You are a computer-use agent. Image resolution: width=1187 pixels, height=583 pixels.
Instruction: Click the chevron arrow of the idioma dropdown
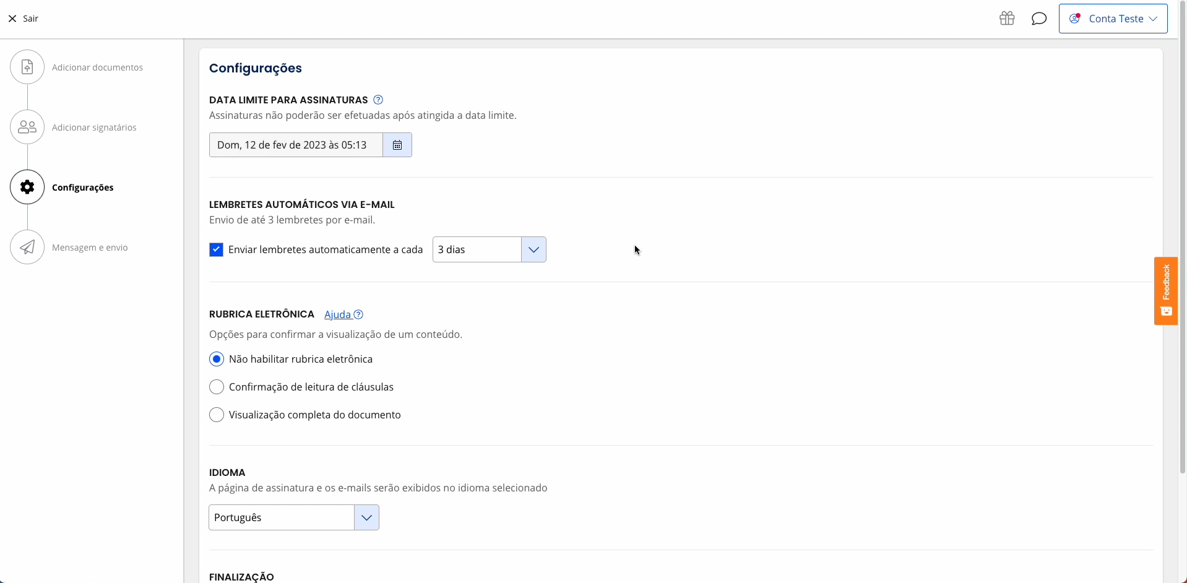[366, 517]
